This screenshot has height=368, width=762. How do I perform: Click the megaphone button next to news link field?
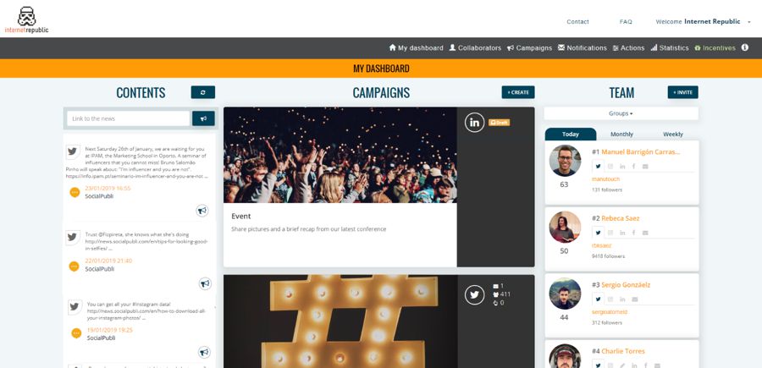click(203, 118)
